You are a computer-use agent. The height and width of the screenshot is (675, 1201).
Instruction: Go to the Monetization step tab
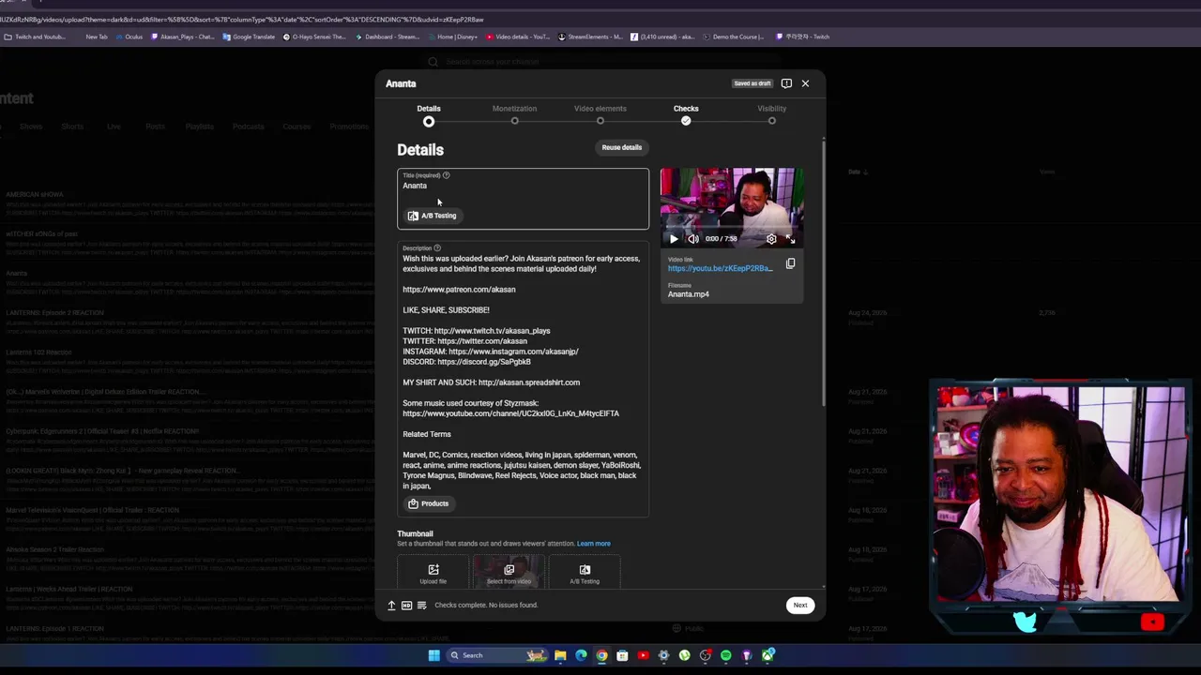point(514,114)
